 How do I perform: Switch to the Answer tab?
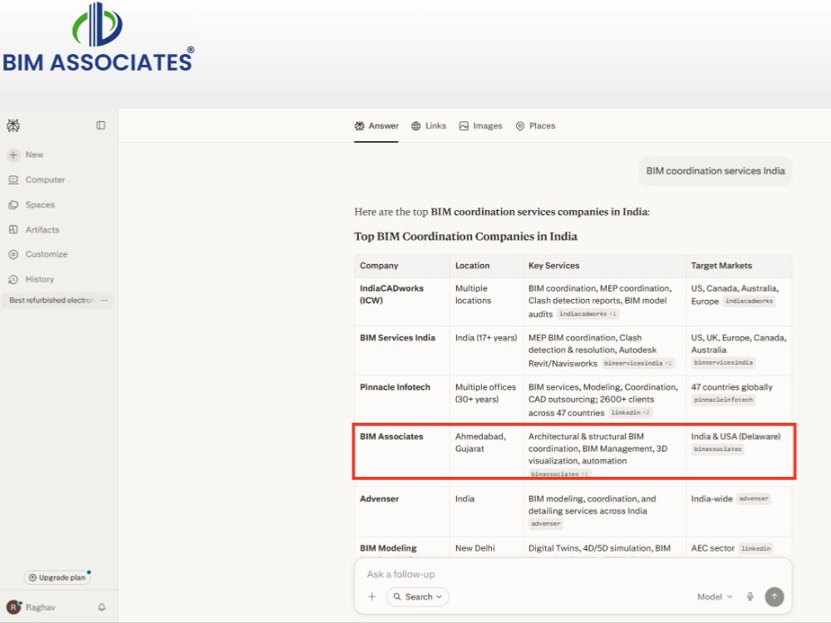(376, 126)
